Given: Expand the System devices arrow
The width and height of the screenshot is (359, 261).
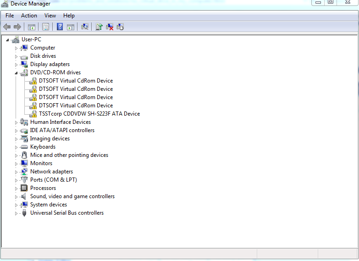Looking at the screenshot, I should 16,205.
